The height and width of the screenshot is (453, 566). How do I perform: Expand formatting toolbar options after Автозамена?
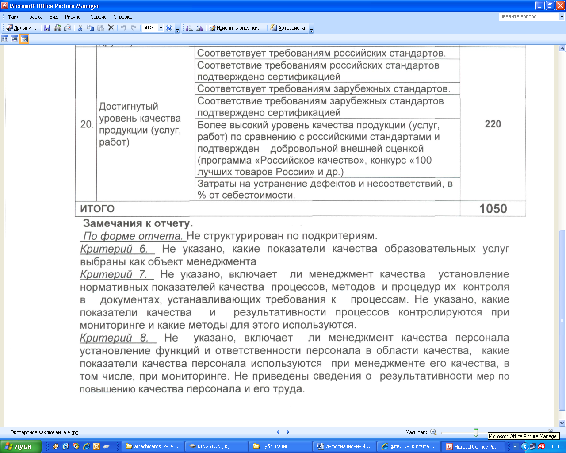[311, 29]
